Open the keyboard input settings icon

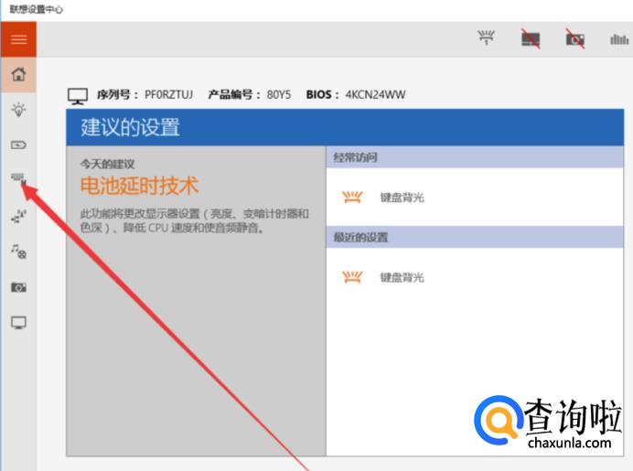pos(18,177)
